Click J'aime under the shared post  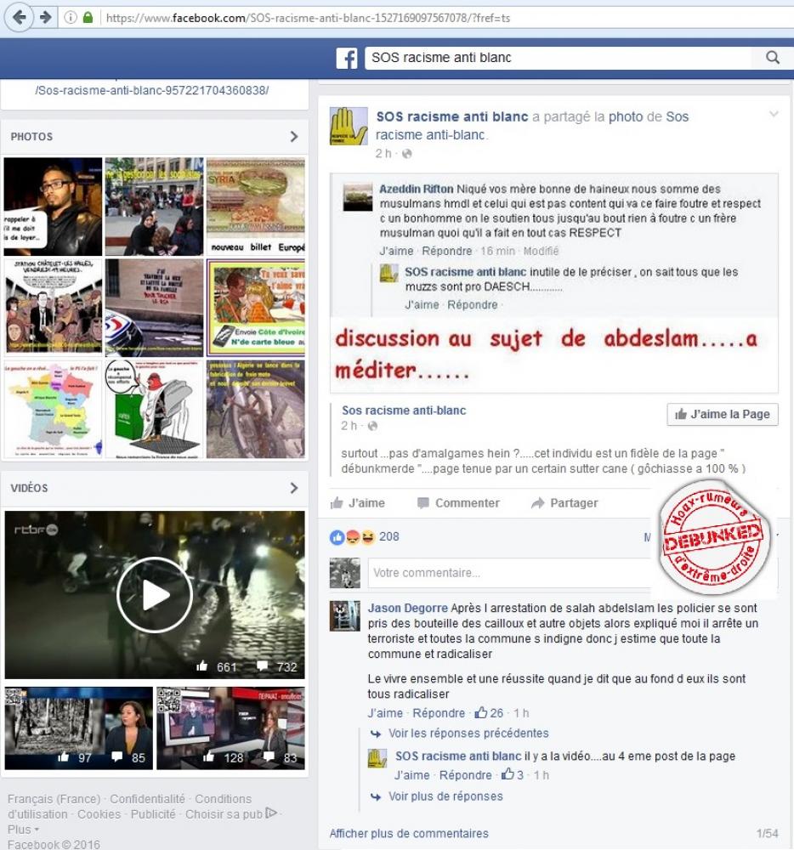[358, 503]
